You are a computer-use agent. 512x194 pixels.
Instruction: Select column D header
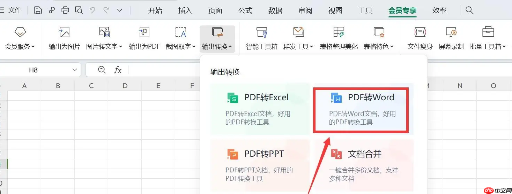coord(125,86)
